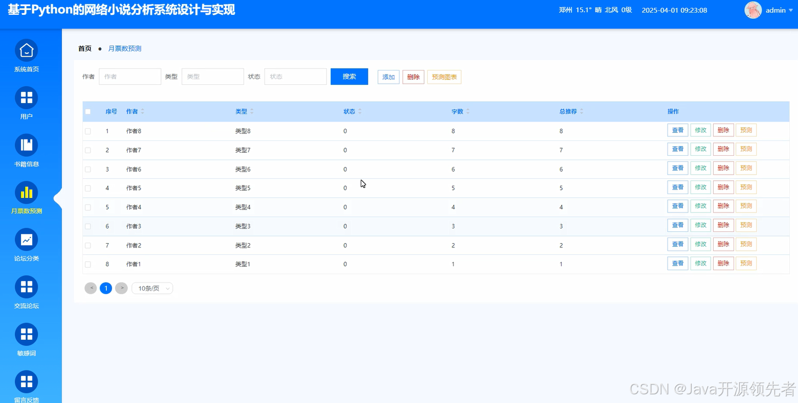The height and width of the screenshot is (403, 798).
Task: Open 系统首页 in the sidebar
Action: [26, 55]
